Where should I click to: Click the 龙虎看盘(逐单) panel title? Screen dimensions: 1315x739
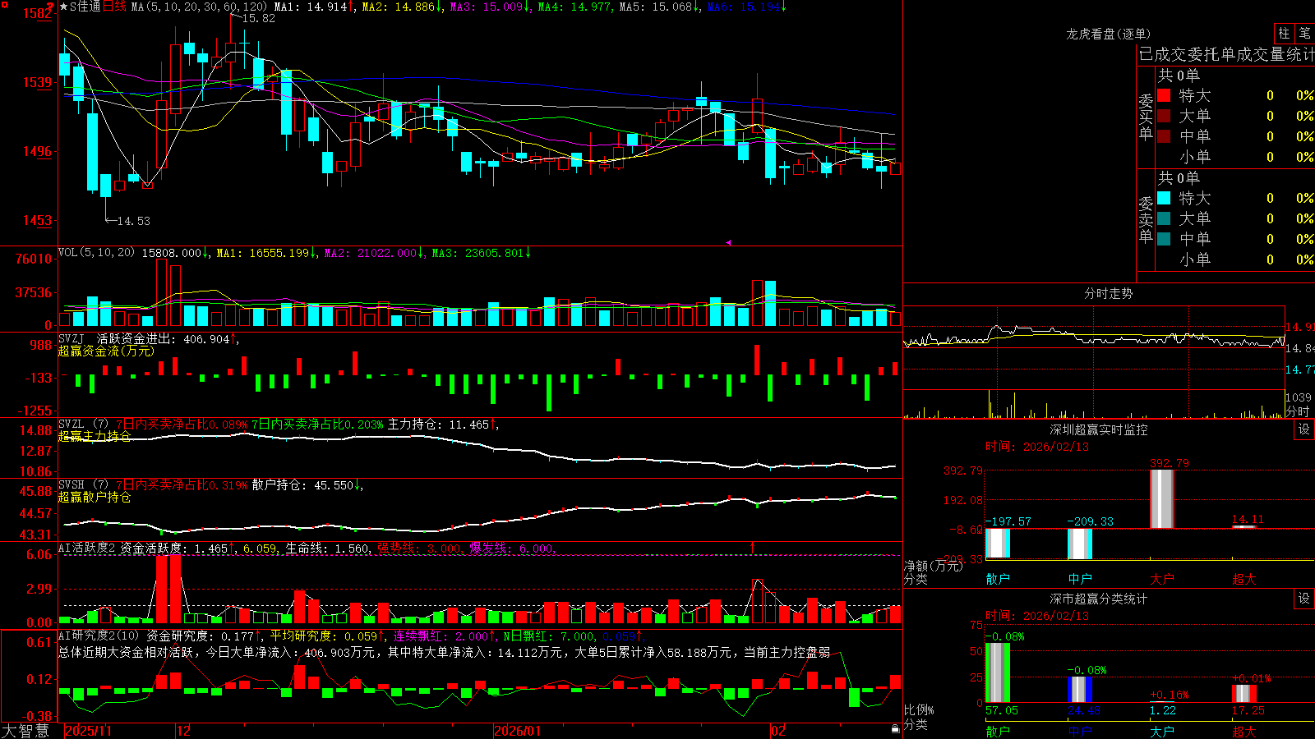click(x=1108, y=34)
